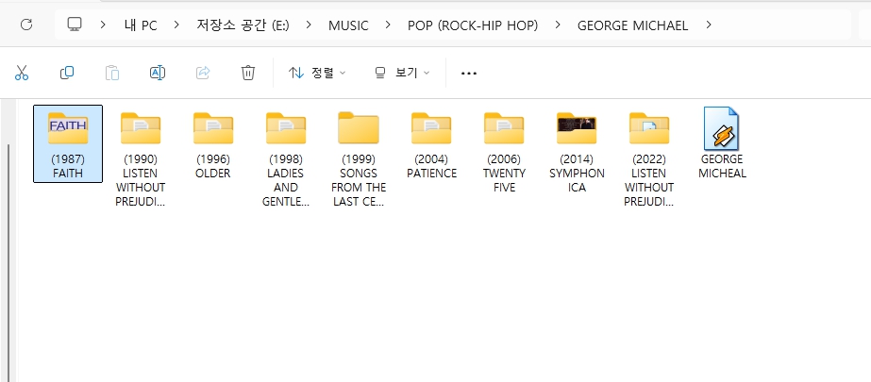Click the (1999) SONGS FROM THE LAST label
This screenshot has height=382, width=871.
click(359, 180)
